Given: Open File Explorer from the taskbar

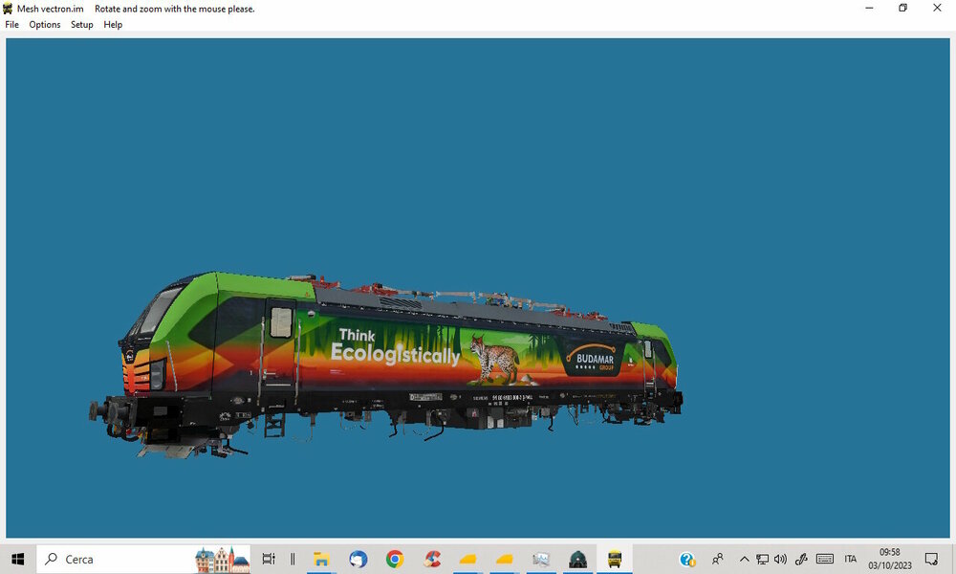Looking at the screenshot, I should tap(321, 559).
